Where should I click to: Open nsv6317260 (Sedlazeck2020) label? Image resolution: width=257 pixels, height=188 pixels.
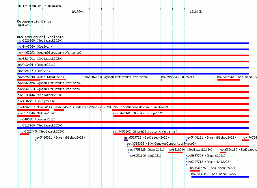pyautogui.click(x=40, y=125)
